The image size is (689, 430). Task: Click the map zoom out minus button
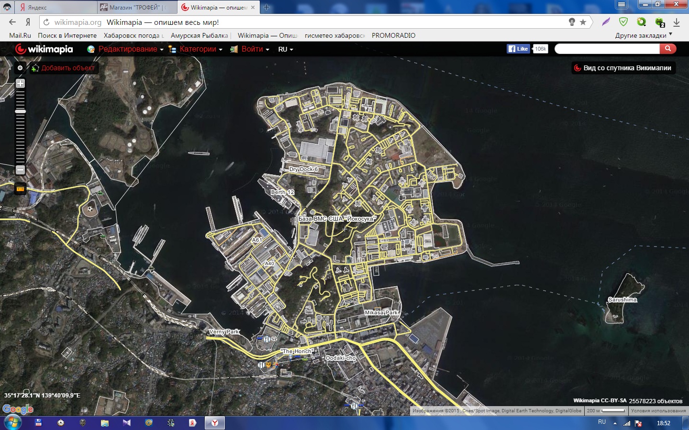(x=20, y=170)
